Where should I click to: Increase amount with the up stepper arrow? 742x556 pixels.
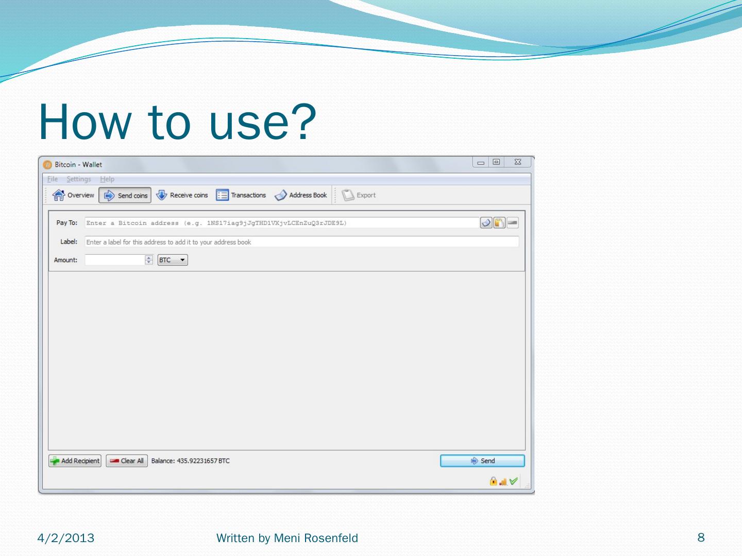tap(149, 257)
